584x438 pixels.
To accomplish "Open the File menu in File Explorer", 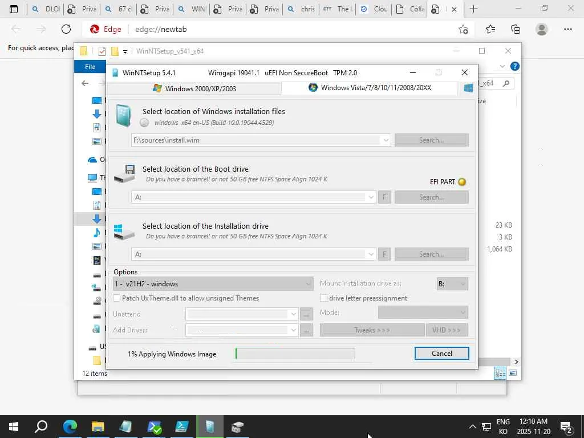I will 90,67.
